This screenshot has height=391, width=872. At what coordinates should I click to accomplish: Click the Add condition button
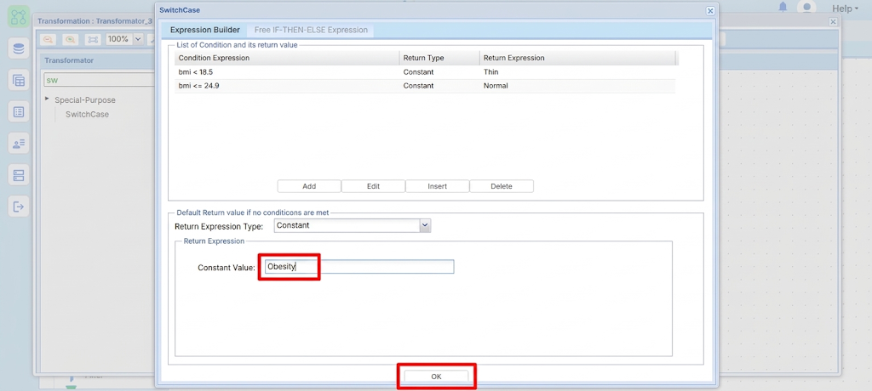(309, 186)
